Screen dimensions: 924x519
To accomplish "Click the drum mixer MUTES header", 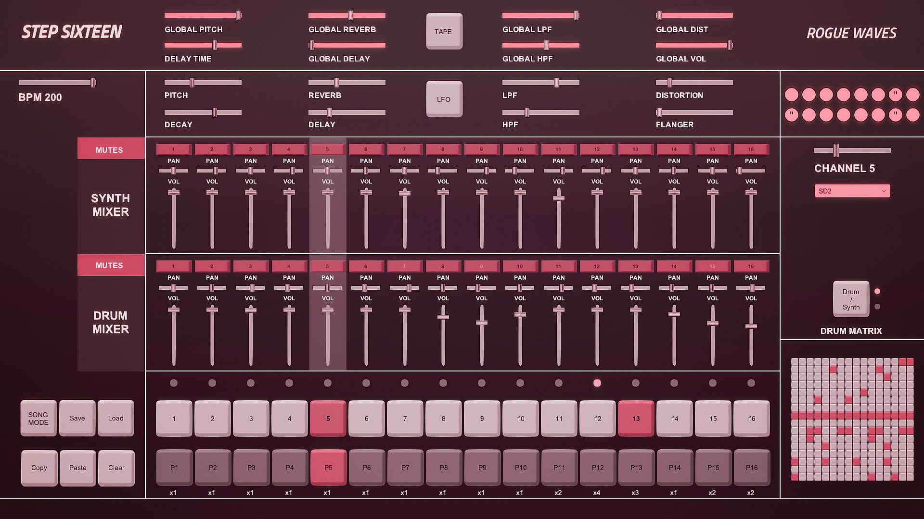I will pyautogui.click(x=109, y=265).
